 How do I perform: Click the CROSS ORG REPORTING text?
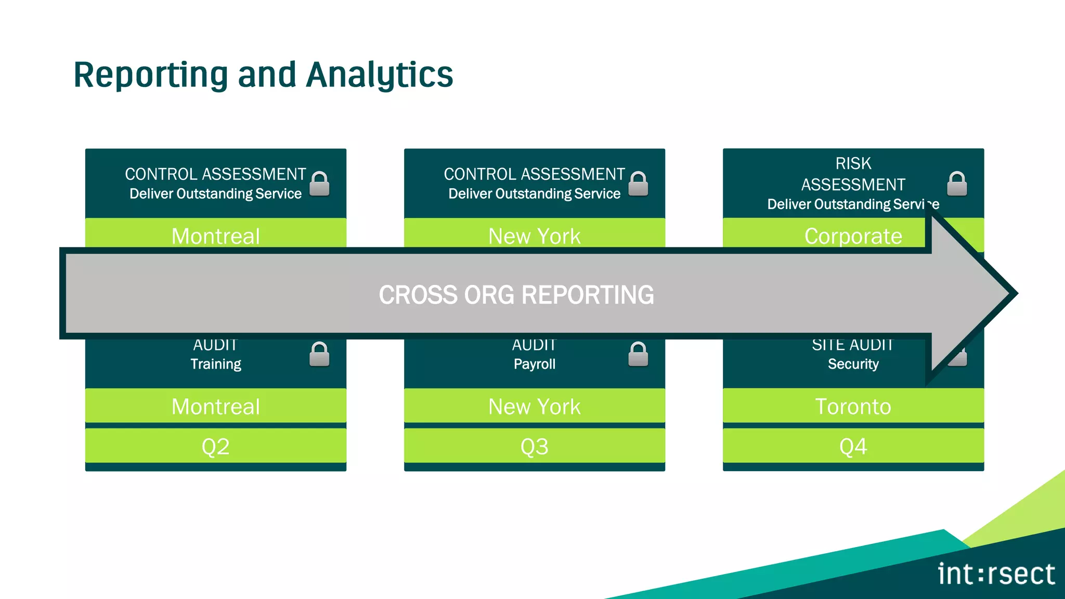coord(516,295)
